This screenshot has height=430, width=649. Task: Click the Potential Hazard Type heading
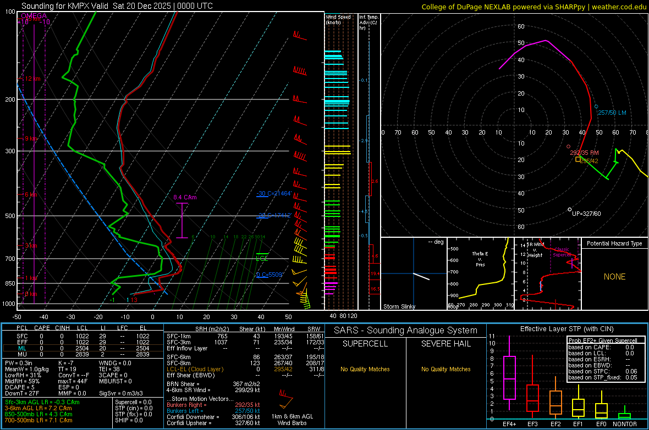(x=614, y=243)
